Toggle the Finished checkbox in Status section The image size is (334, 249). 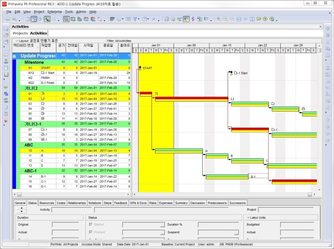click(x=92, y=232)
